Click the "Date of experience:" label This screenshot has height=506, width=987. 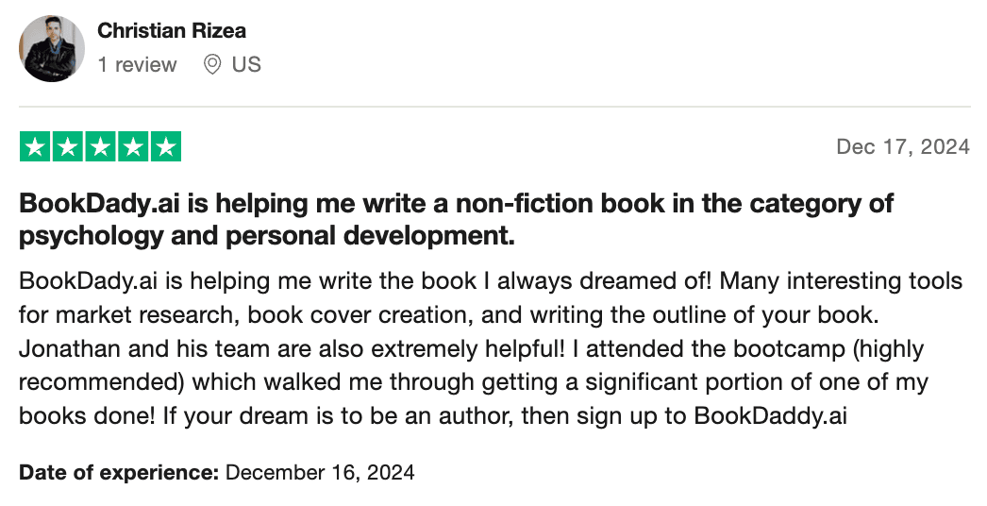119,472
